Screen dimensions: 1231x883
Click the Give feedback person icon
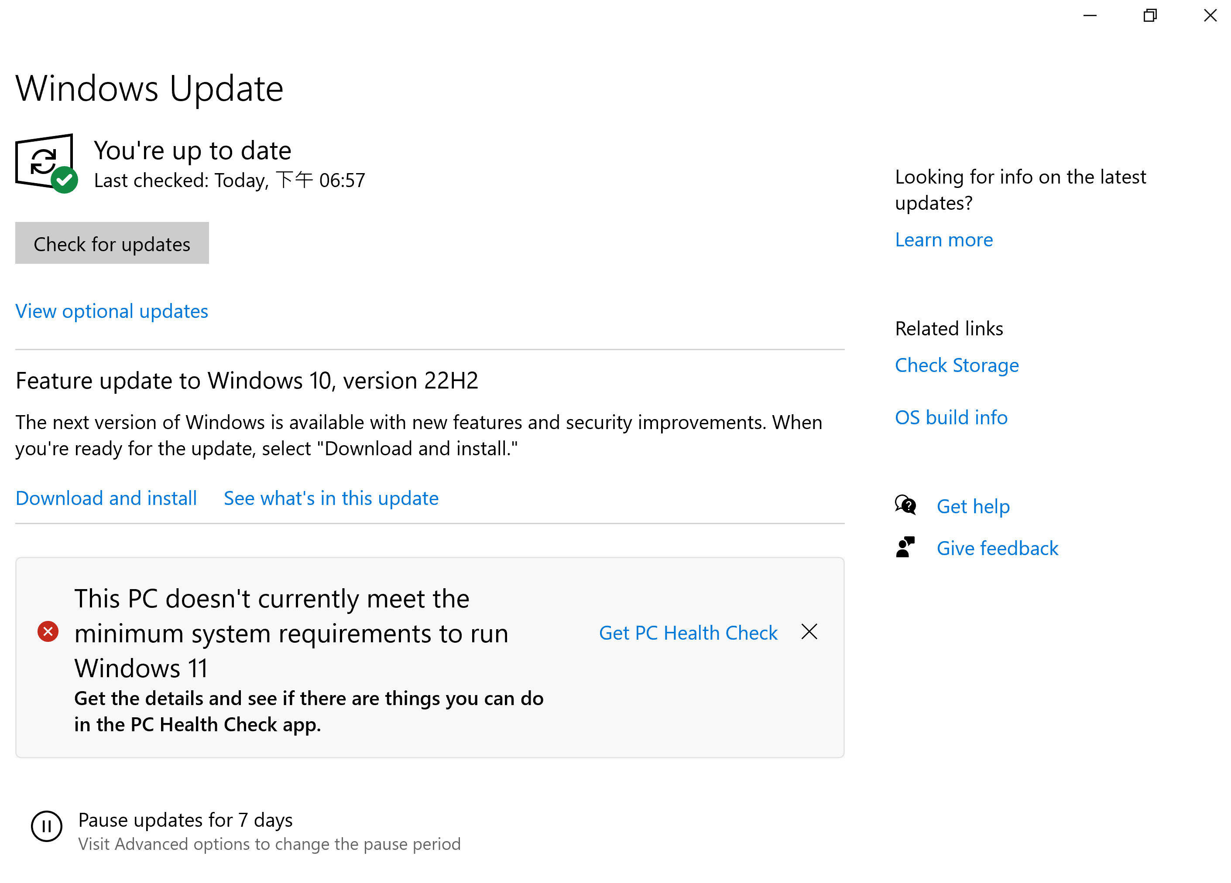click(905, 547)
